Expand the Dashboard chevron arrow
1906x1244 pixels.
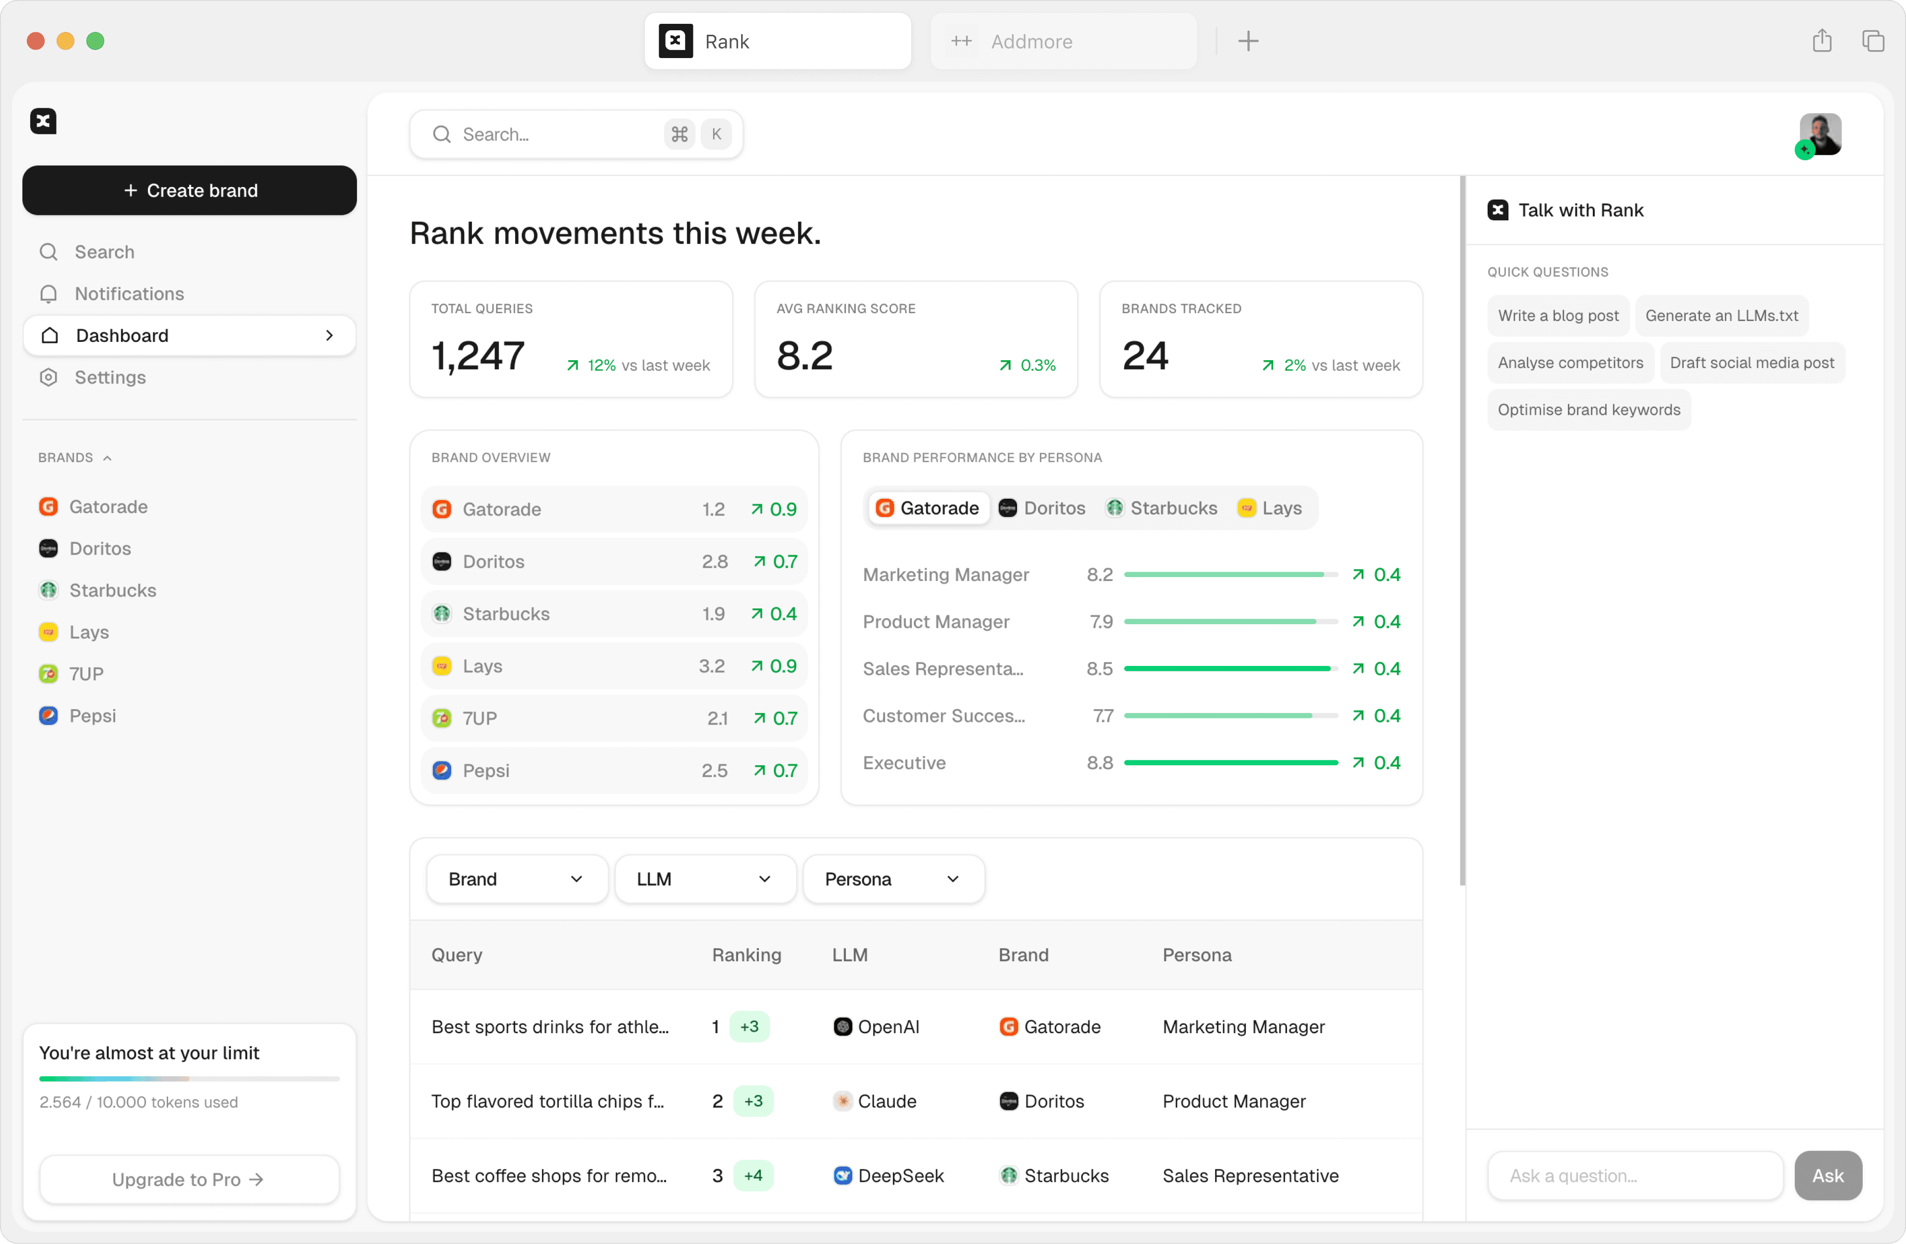pos(329,335)
